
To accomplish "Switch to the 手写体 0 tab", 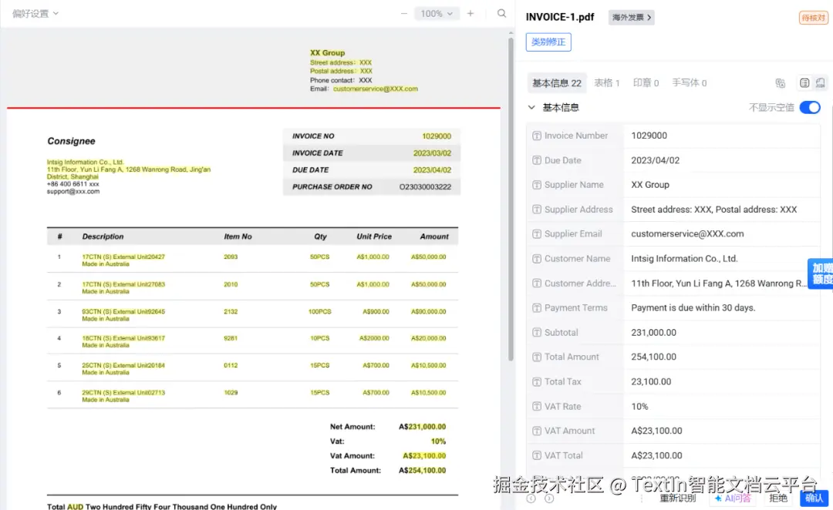I will pyautogui.click(x=689, y=82).
